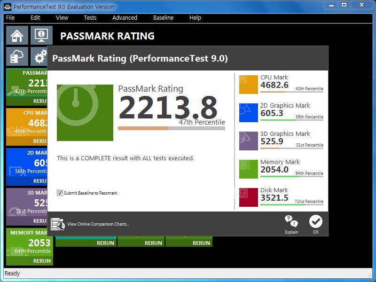Click the 2213.8 PassMark Rating score
Image resolution: width=376 pixels, height=282 pixels.
pyautogui.click(x=168, y=108)
